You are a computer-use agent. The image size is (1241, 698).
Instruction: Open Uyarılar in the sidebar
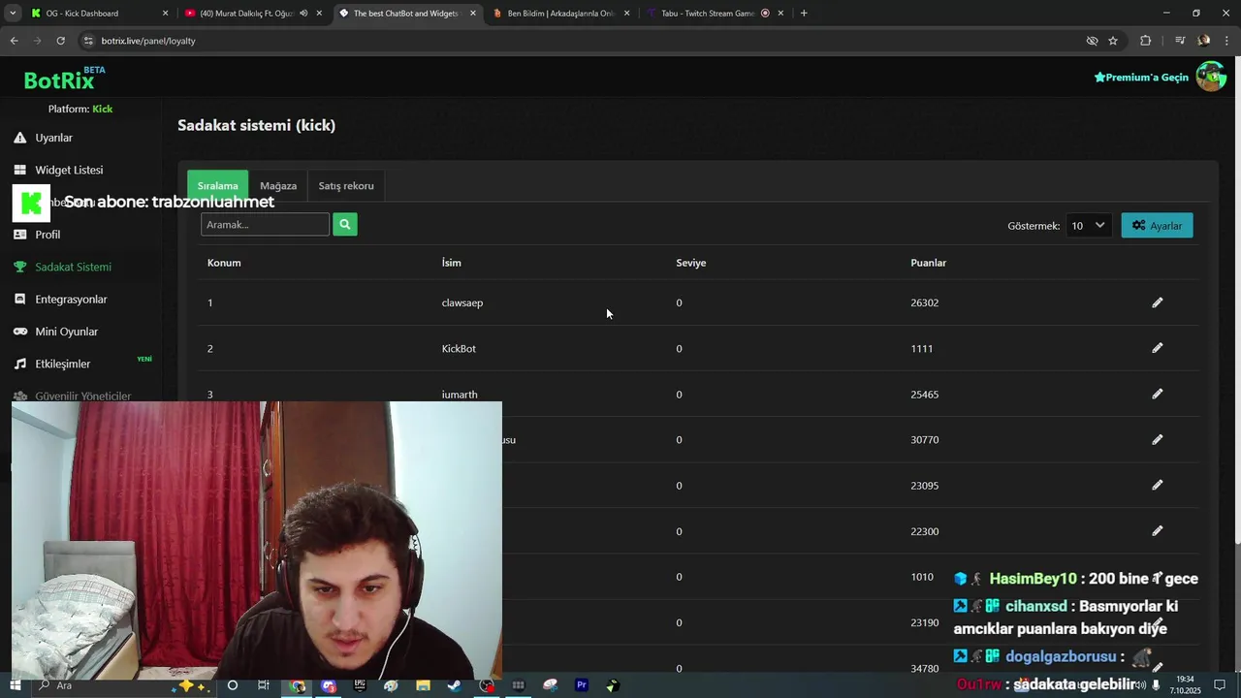(53, 138)
